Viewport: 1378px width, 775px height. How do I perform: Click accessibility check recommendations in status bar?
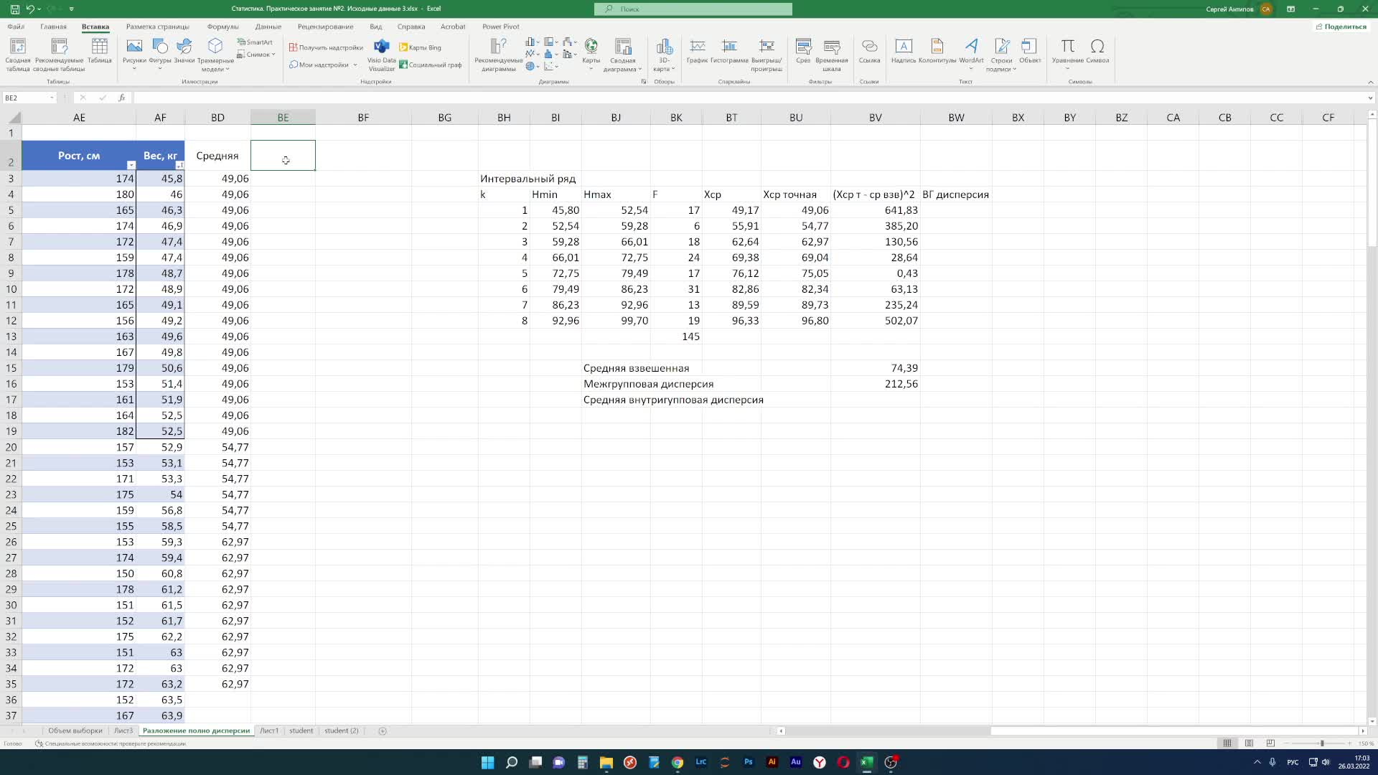pyautogui.click(x=111, y=743)
